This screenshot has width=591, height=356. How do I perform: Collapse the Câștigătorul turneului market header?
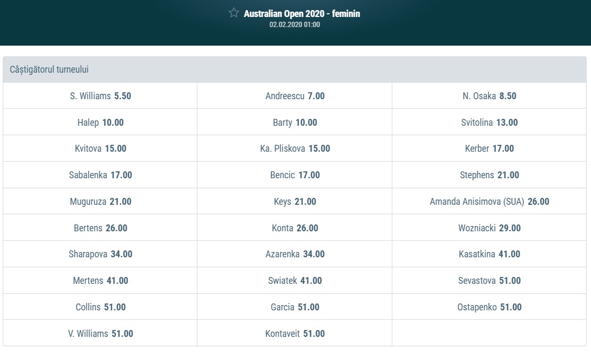pos(295,70)
